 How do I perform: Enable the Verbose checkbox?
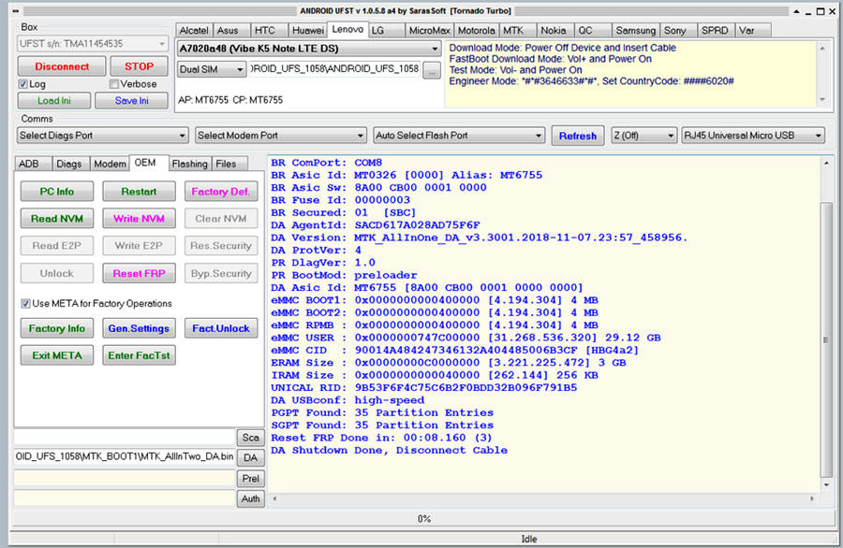pos(114,84)
